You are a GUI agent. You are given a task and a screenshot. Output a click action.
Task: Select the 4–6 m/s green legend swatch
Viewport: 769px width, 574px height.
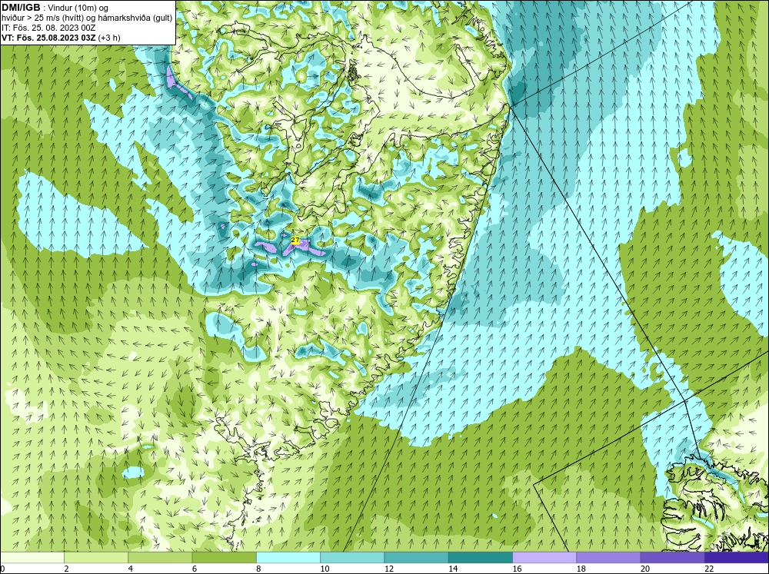coord(161,557)
